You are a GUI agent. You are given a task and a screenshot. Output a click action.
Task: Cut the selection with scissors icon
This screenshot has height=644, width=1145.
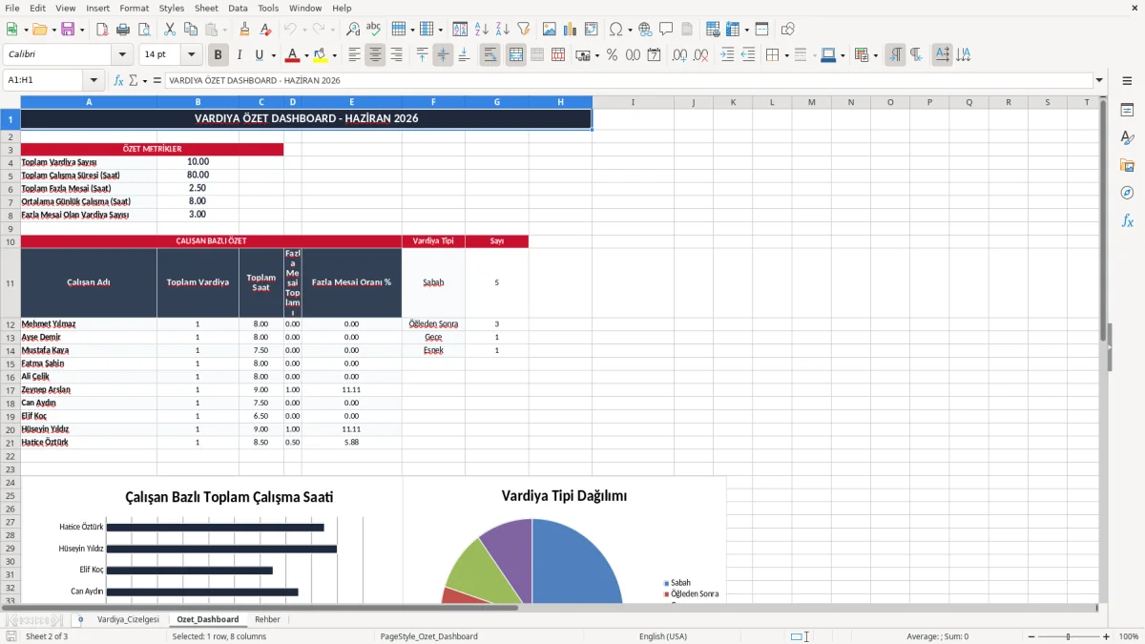169,30
